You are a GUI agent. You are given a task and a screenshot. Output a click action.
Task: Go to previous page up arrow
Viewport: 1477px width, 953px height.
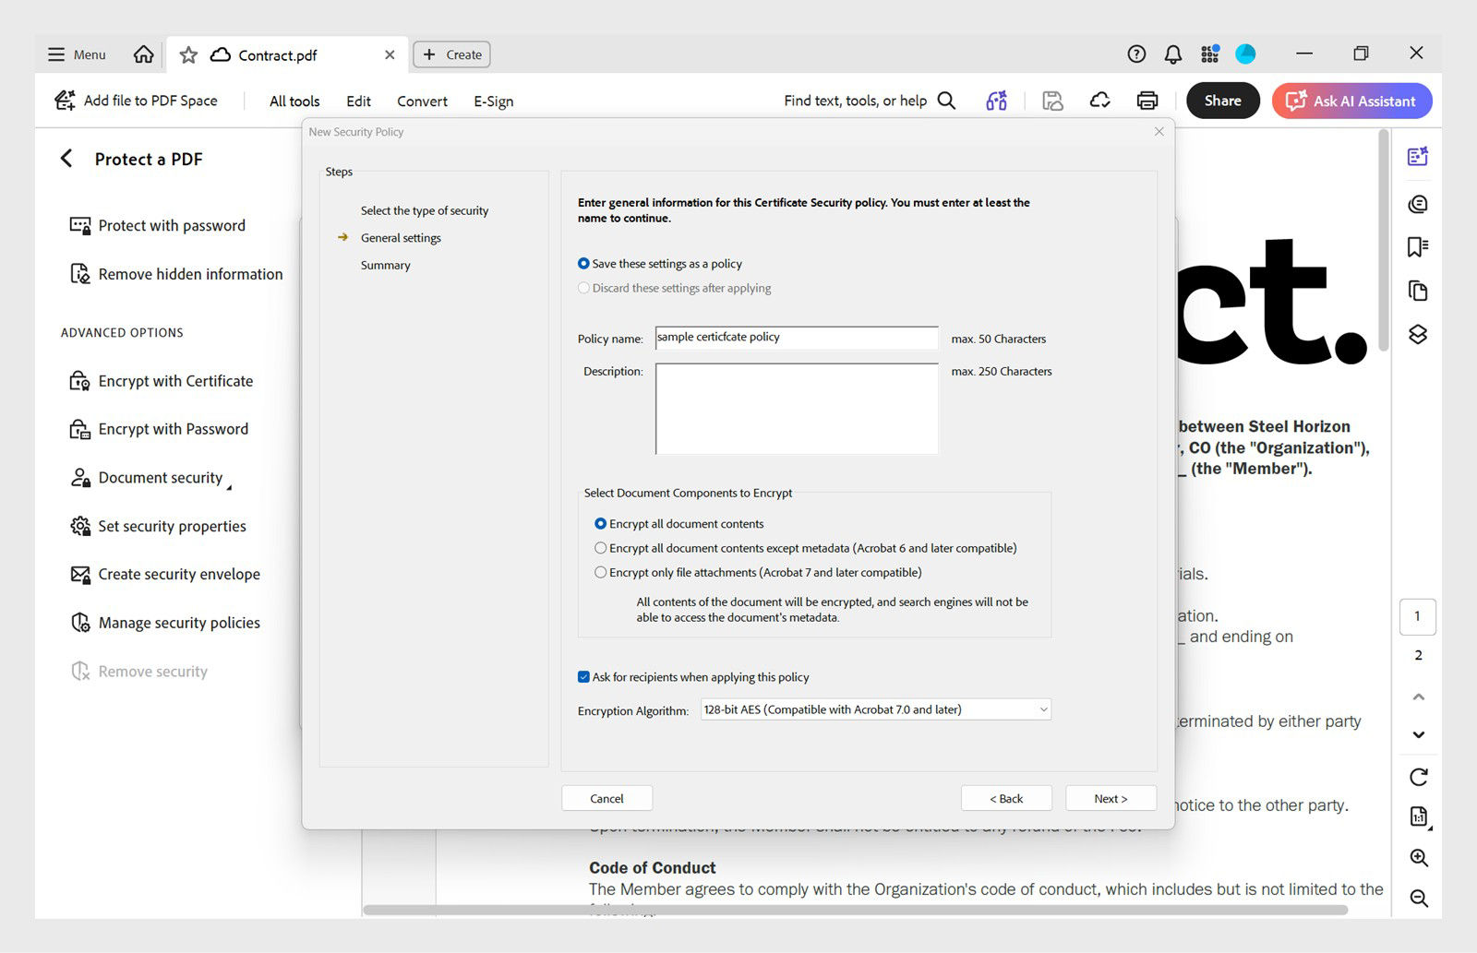pyautogui.click(x=1419, y=697)
